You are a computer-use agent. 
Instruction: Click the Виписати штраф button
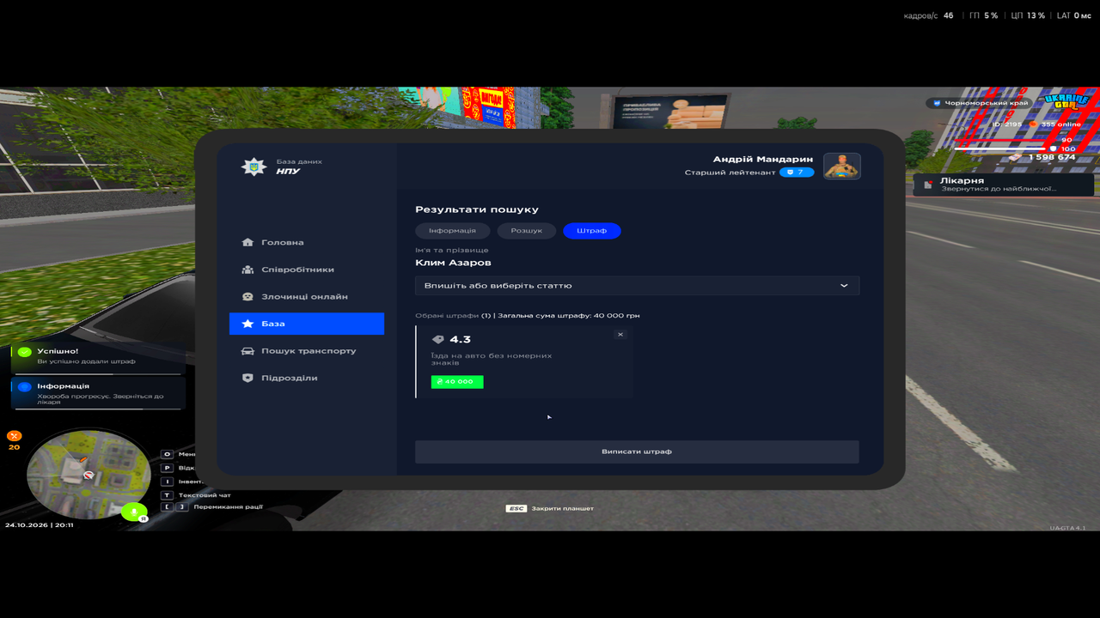[x=637, y=451]
